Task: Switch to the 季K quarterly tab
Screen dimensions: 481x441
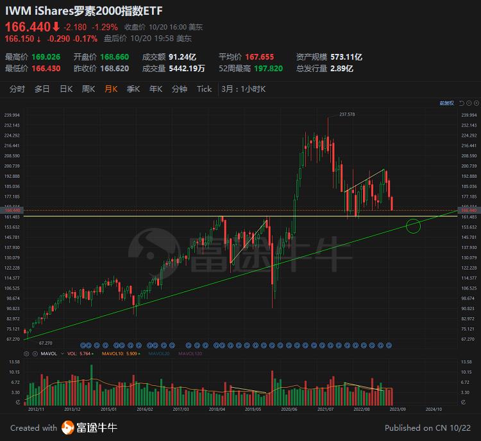Action: tap(133, 89)
